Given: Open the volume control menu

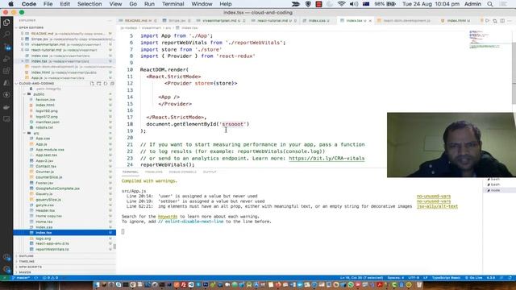Looking at the screenshot, I should point(354,4).
